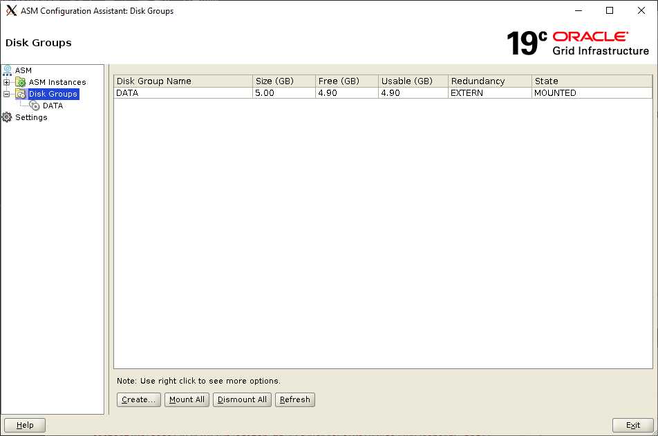658x436 pixels.
Task: Open Help for ASM Configuration Assistant
Action: point(25,425)
